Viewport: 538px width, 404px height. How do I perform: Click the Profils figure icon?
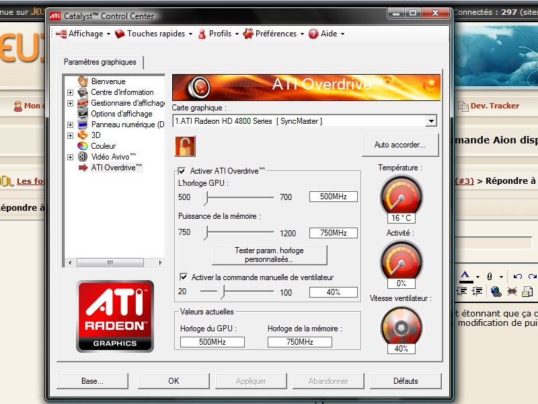tap(202, 34)
